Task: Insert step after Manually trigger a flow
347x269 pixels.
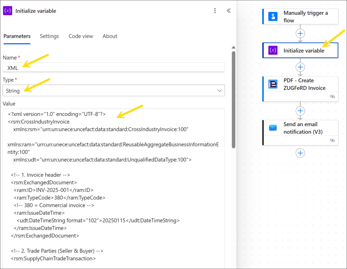Action: (x=300, y=33)
